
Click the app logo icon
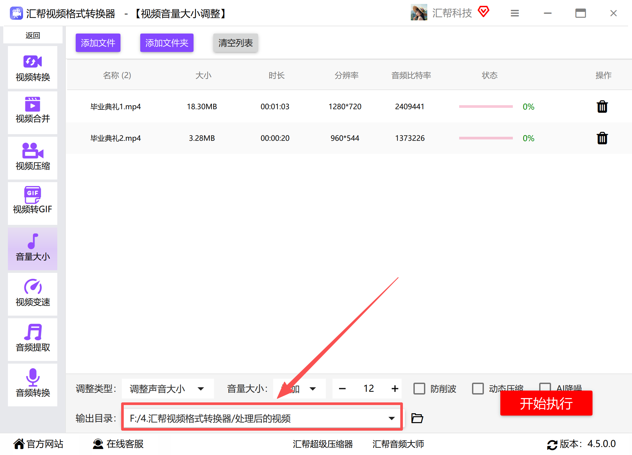click(x=16, y=13)
